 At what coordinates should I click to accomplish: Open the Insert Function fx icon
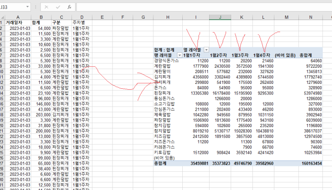click(x=69, y=7)
